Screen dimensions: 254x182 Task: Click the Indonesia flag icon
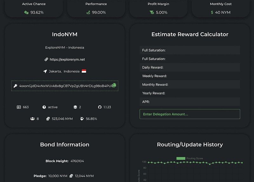coord(84,71)
